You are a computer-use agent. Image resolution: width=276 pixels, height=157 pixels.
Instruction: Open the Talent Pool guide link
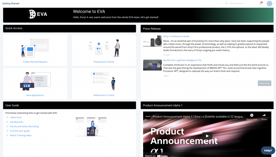tap(16, 117)
